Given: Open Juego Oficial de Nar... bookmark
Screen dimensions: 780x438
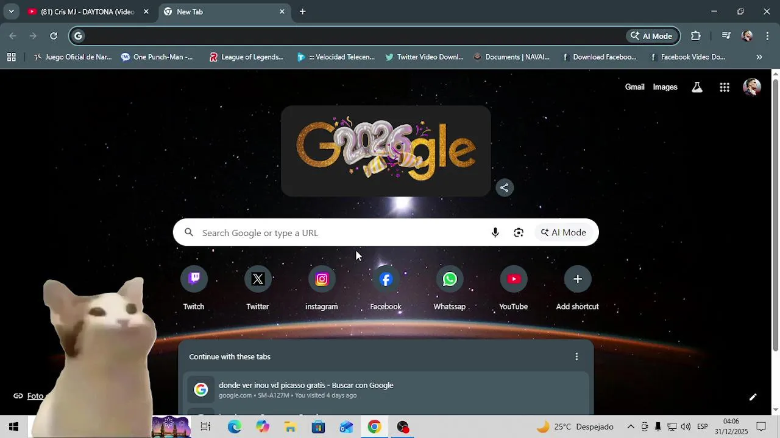Looking at the screenshot, I should (73, 57).
